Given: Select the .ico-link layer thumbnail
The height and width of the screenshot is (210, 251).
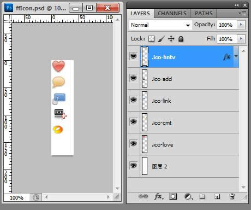Looking at the screenshot, I should click(145, 100).
